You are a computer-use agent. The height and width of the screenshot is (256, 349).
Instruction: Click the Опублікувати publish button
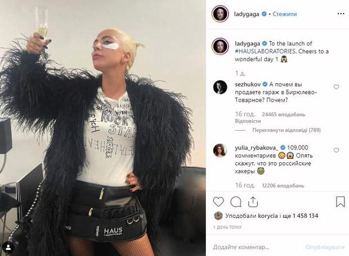click(x=324, y=247)
